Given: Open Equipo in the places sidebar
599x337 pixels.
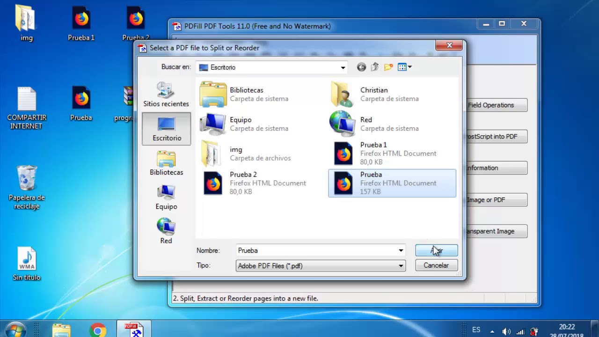Looking at the screenshot, I should click(166, 198).
